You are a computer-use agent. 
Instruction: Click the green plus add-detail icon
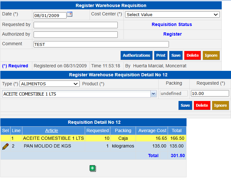click(x=93, y=168)
